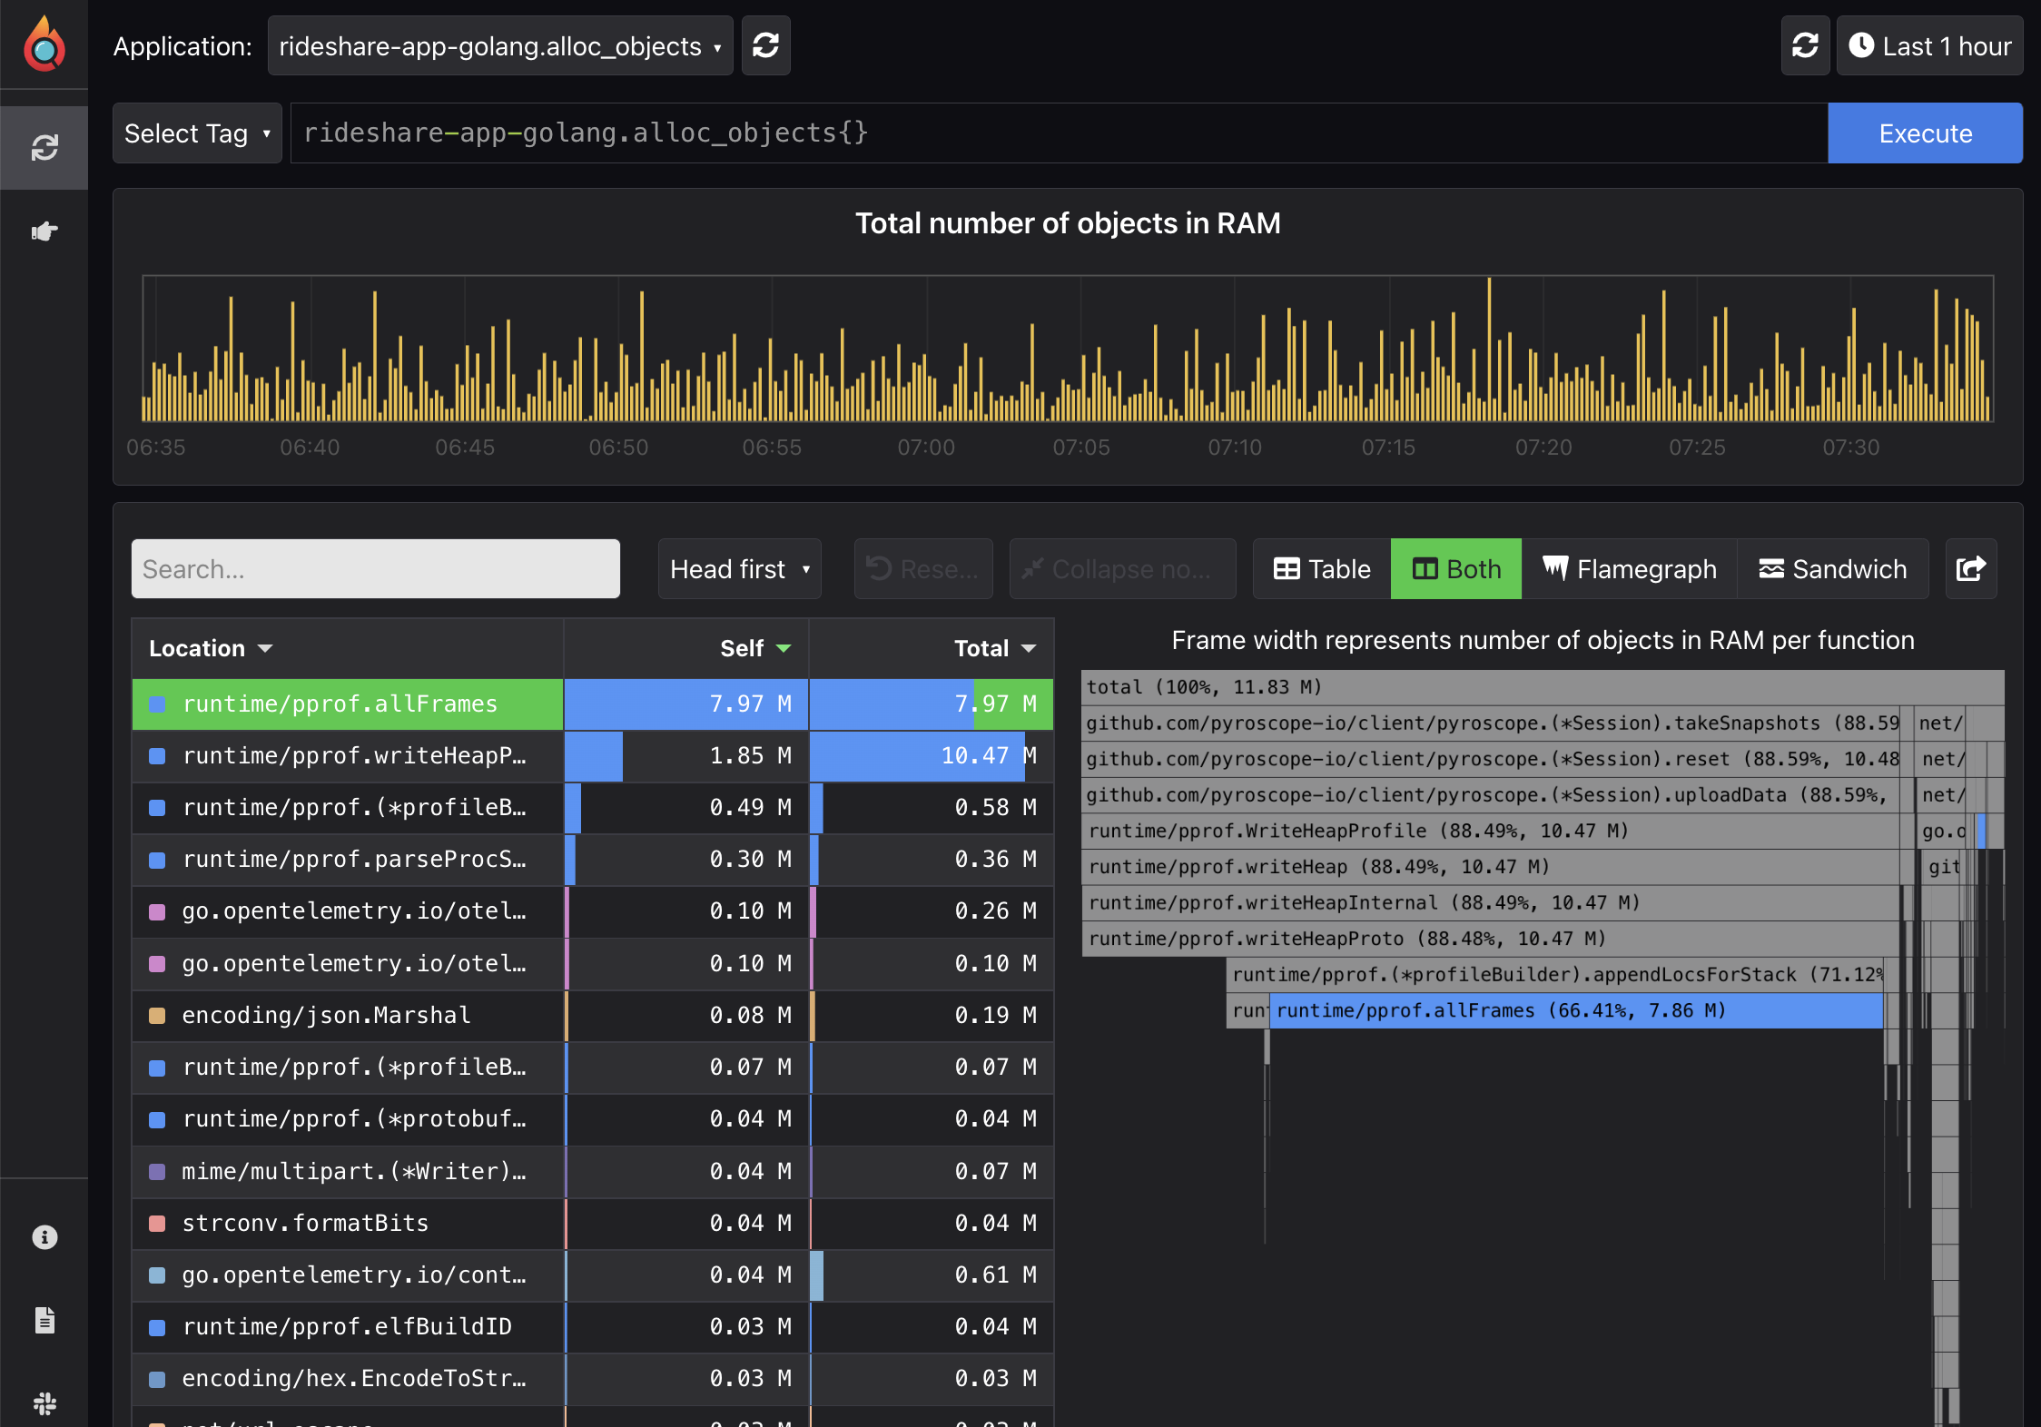Click inside the Search field above the table
The height and width of the screenshot is (1427, 2041).
tap(375, 569)
